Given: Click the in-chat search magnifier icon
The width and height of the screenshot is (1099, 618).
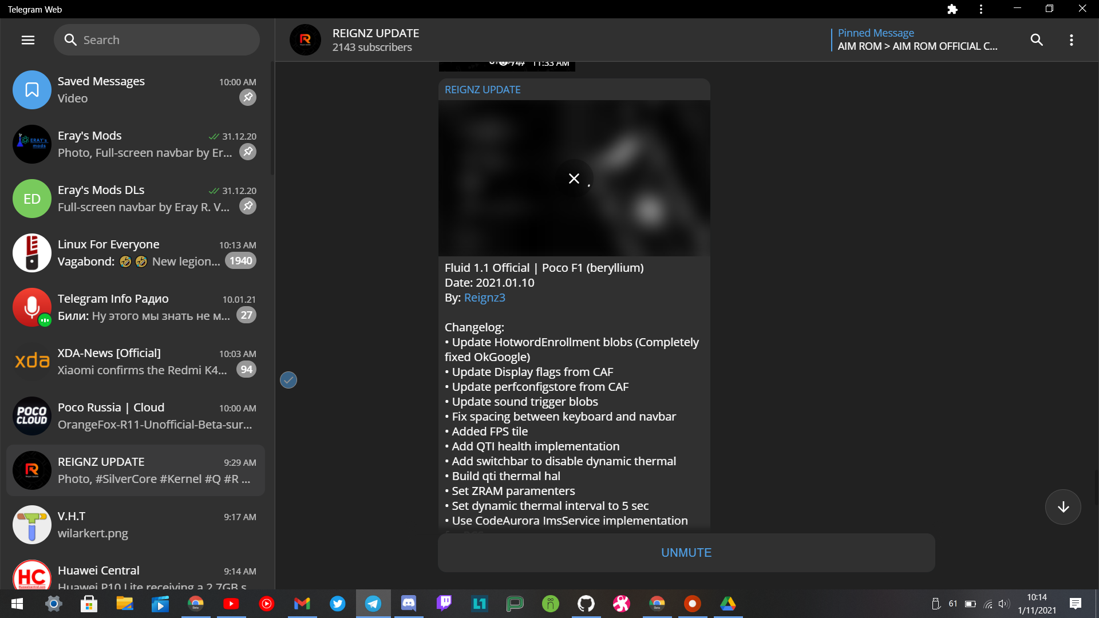Looking at the screenshot, I should (x=1037, y=40).
